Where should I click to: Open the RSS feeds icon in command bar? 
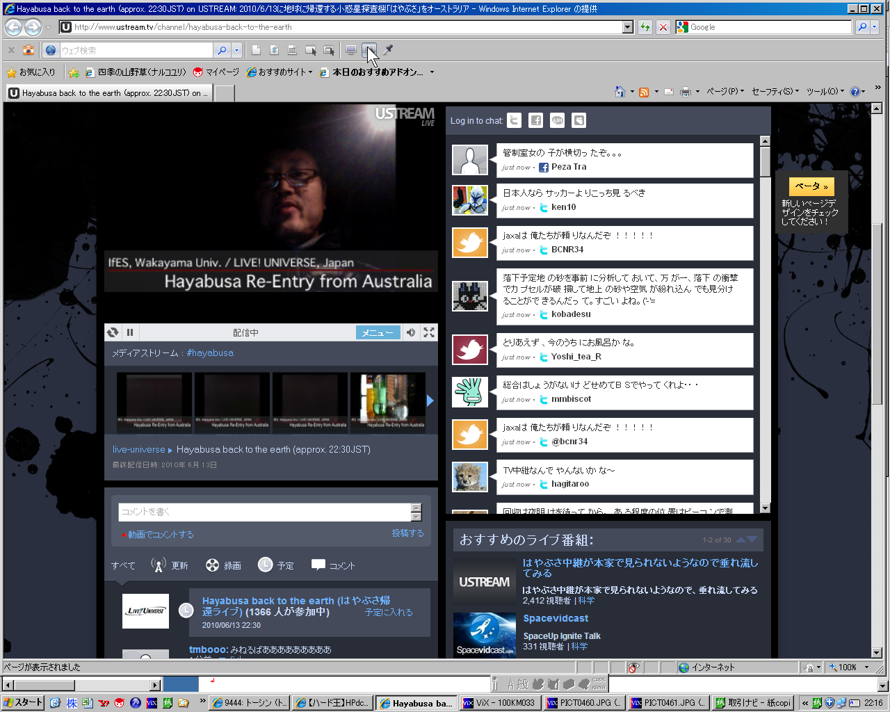coord(644,92)
